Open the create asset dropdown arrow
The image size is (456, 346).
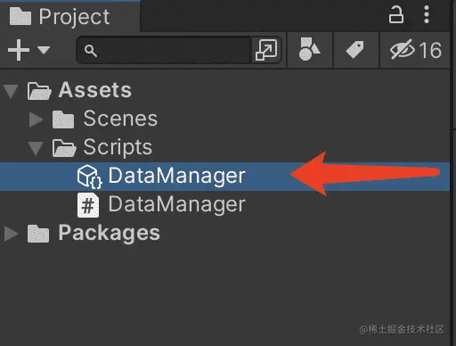(x=44, y=50)
